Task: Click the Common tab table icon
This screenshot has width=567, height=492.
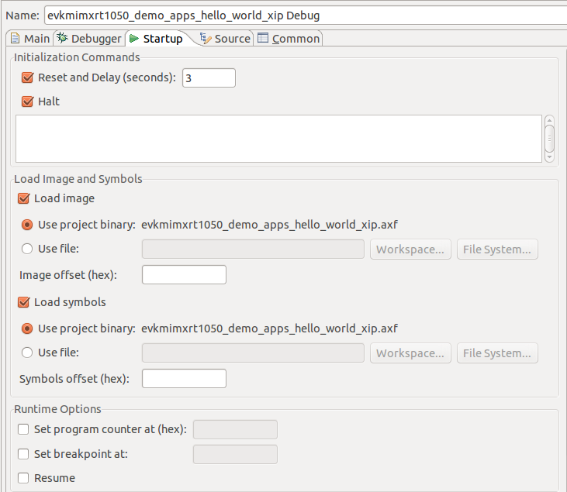Action: coord(263,37)
